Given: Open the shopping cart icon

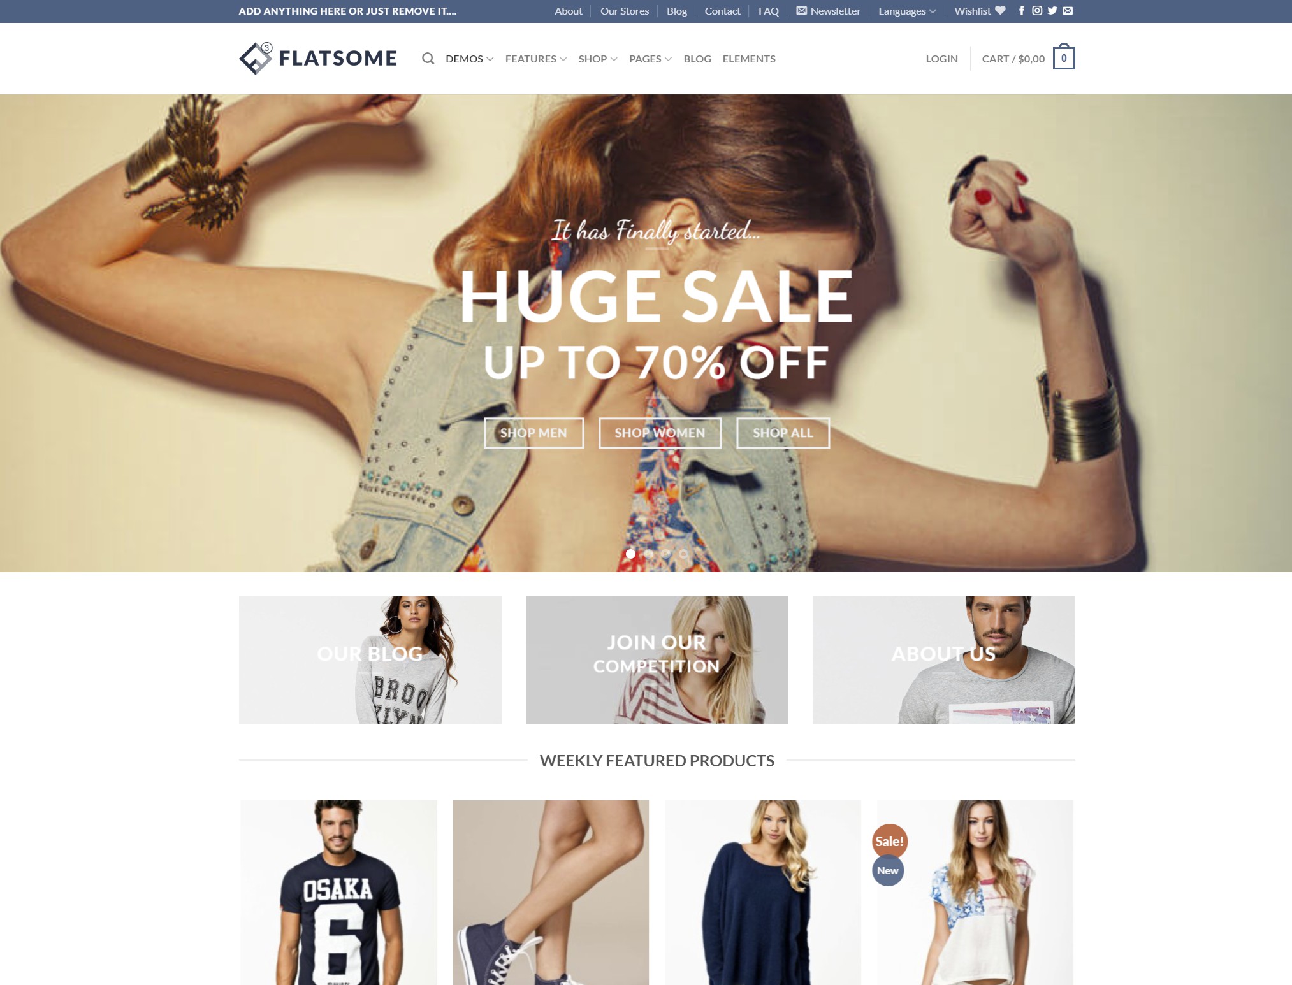Looking at the screenshot, I should (x=1064, y=58).
